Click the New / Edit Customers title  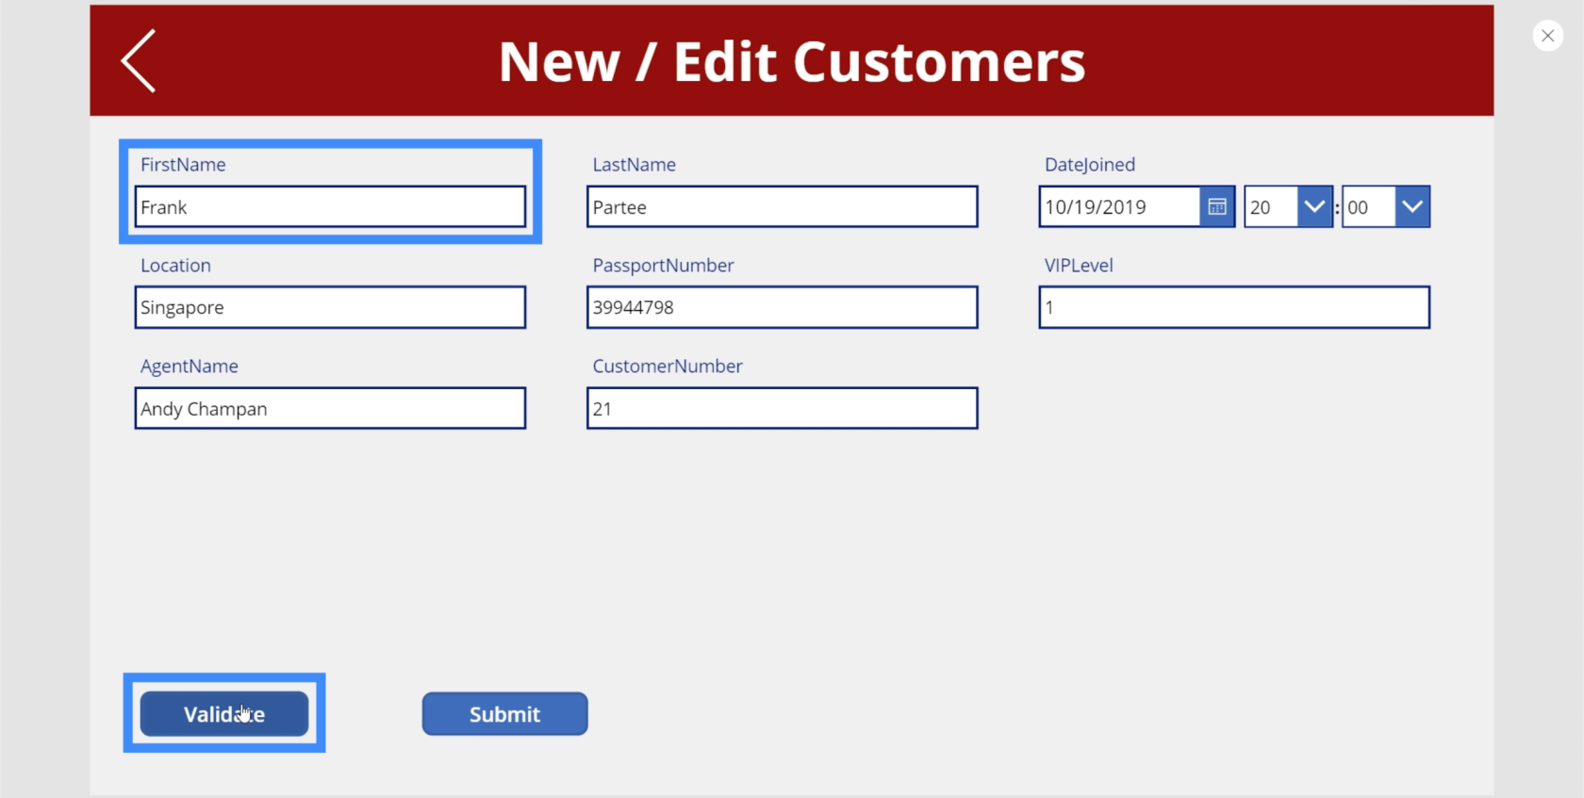click(x=792, y=62)
